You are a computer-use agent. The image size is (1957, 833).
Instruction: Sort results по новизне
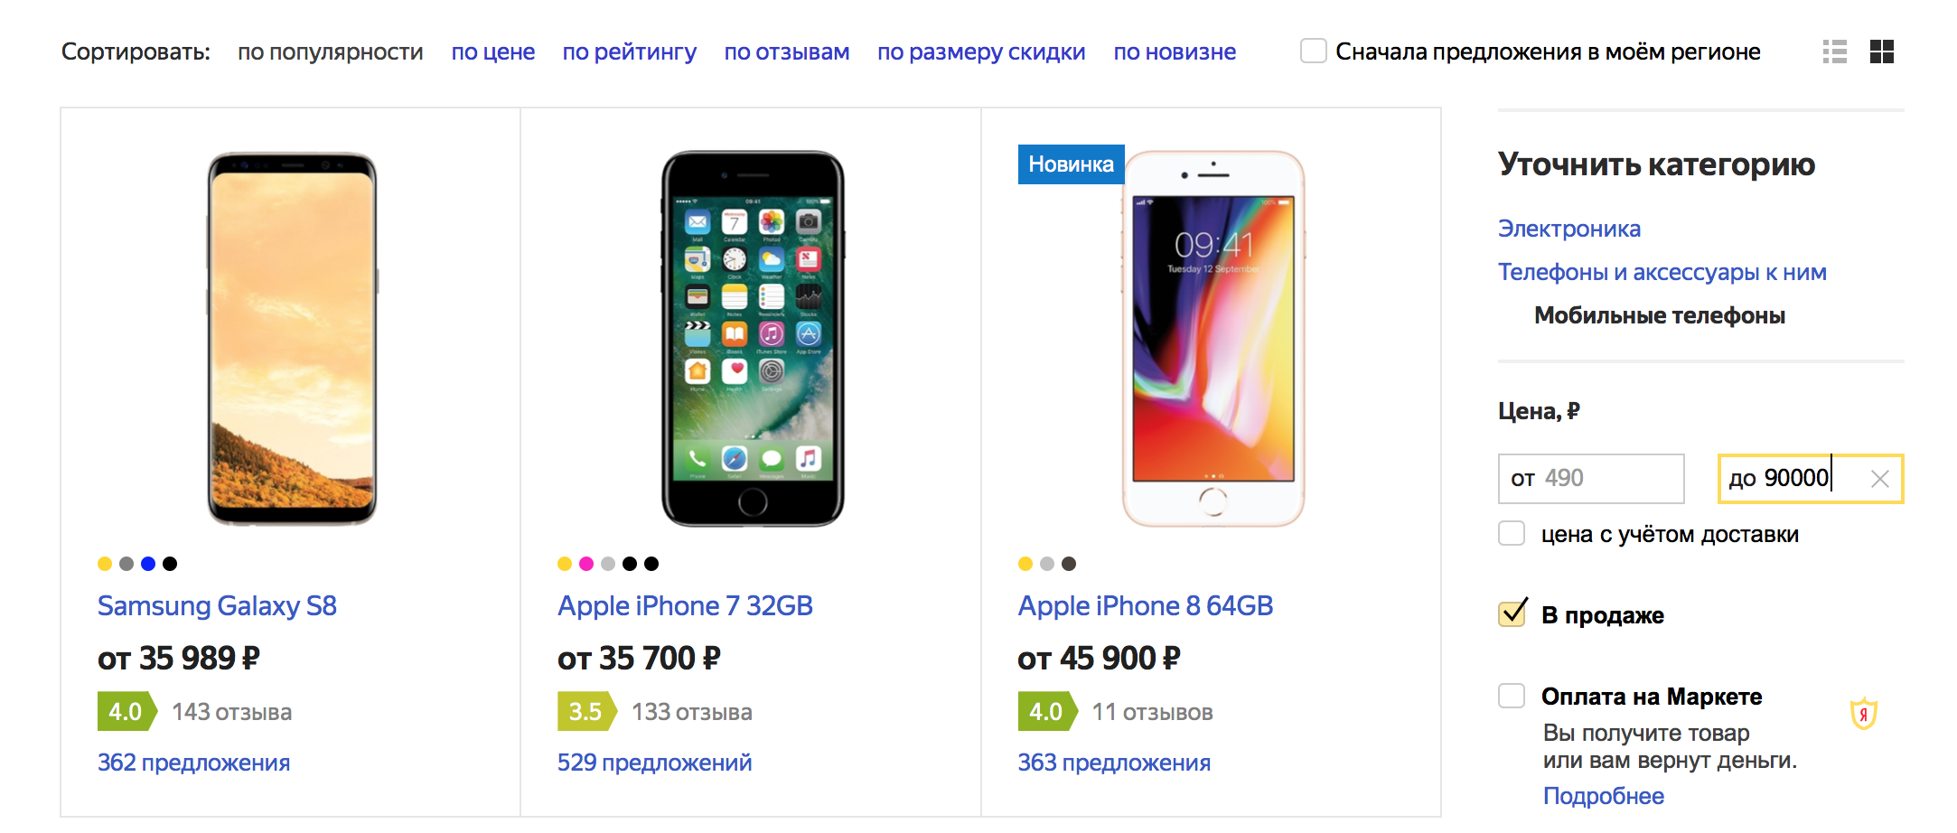coord(1175,51)
